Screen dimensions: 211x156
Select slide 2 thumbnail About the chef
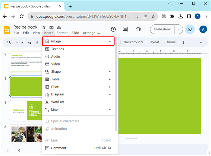[x=26, y=62]
